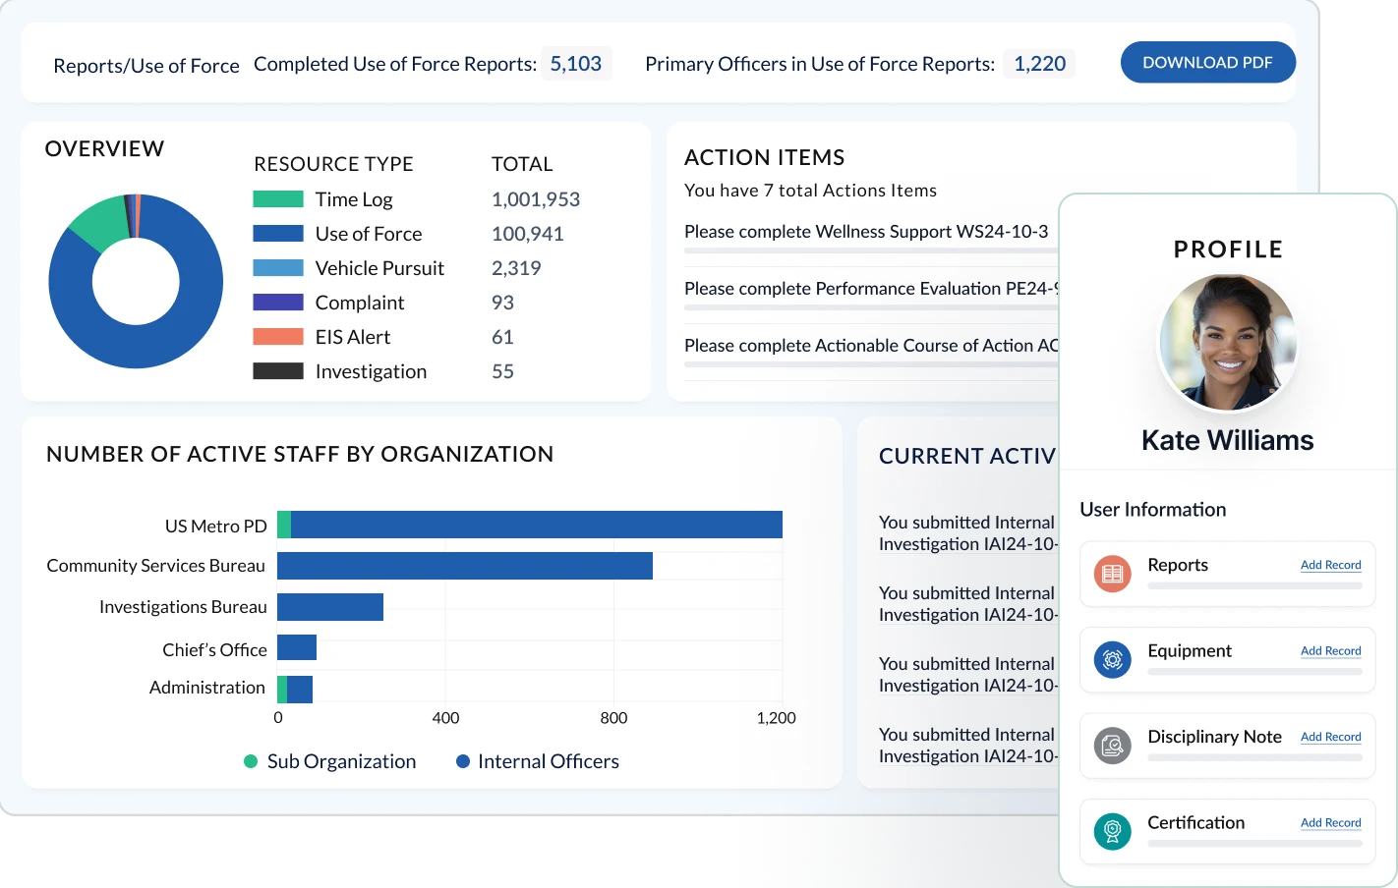The height and width of the screenshot is (888, 1398).
Task: Click Add Record for Disciplinary Note
Action: click(1330, 737)
